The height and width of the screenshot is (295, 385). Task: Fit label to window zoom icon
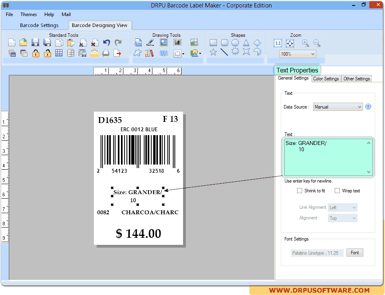[x=290, y=43]
